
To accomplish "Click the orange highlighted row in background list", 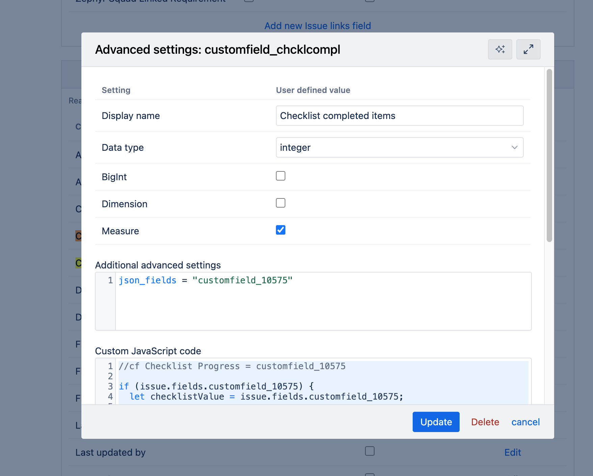I will coord(78,236).
